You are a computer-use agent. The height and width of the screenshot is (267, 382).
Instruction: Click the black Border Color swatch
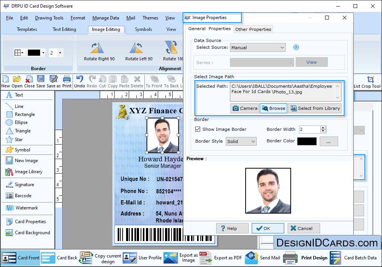(x=307, y=141)
